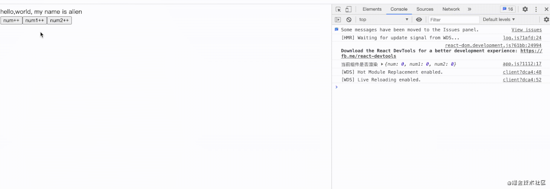The image size is (550, 189).
Task: Switch to the Network tab
Action: tap(451, 10)
